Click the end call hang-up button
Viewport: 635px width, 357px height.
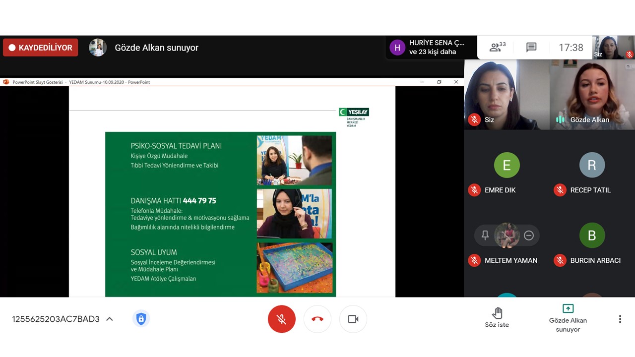pos(317,319)
